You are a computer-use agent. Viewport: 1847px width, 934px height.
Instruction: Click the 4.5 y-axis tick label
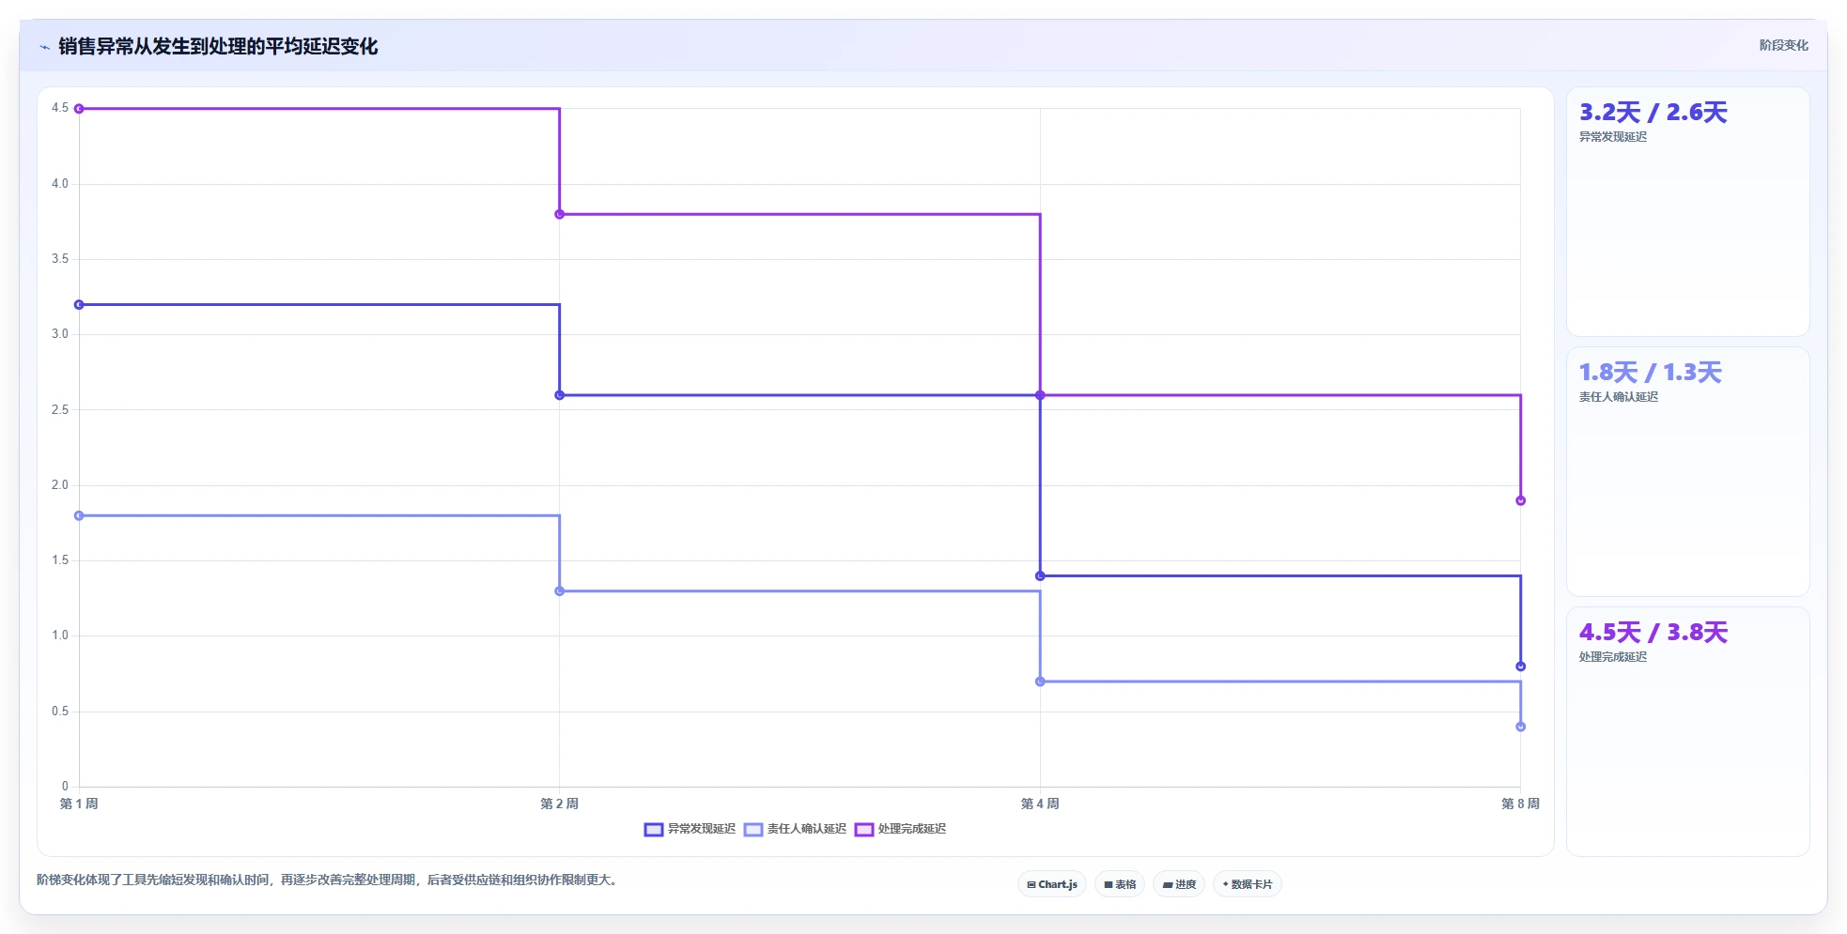point(60,108)
